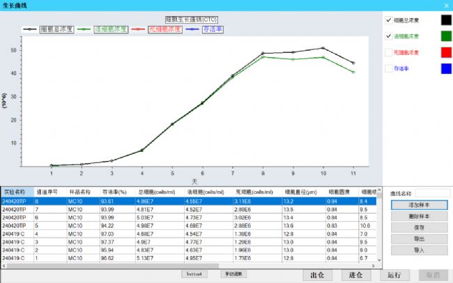Click the black color swatch
The image size is (453, 283).
click(x=446, y=20)
